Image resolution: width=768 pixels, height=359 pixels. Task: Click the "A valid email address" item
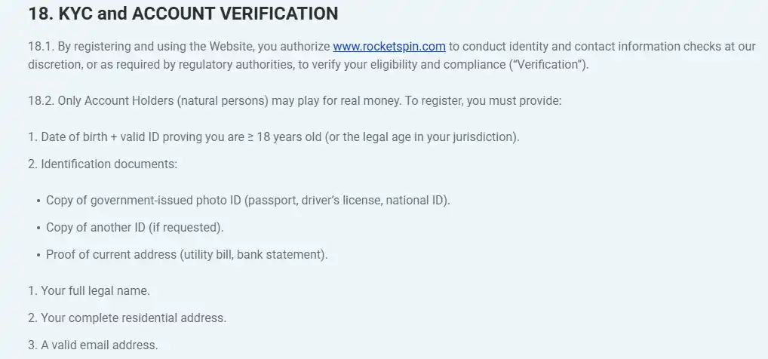point(93,345)
